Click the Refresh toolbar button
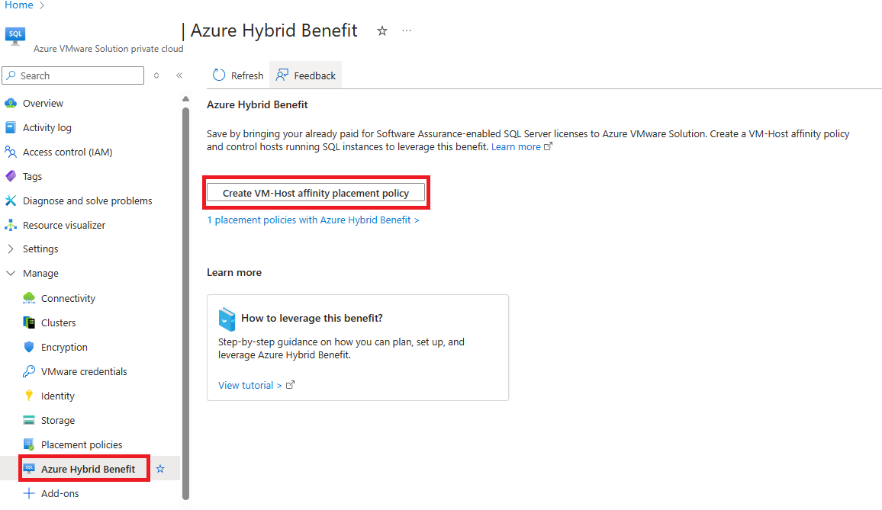This screenshot has width=882, height=510. (x=238, y=75)
